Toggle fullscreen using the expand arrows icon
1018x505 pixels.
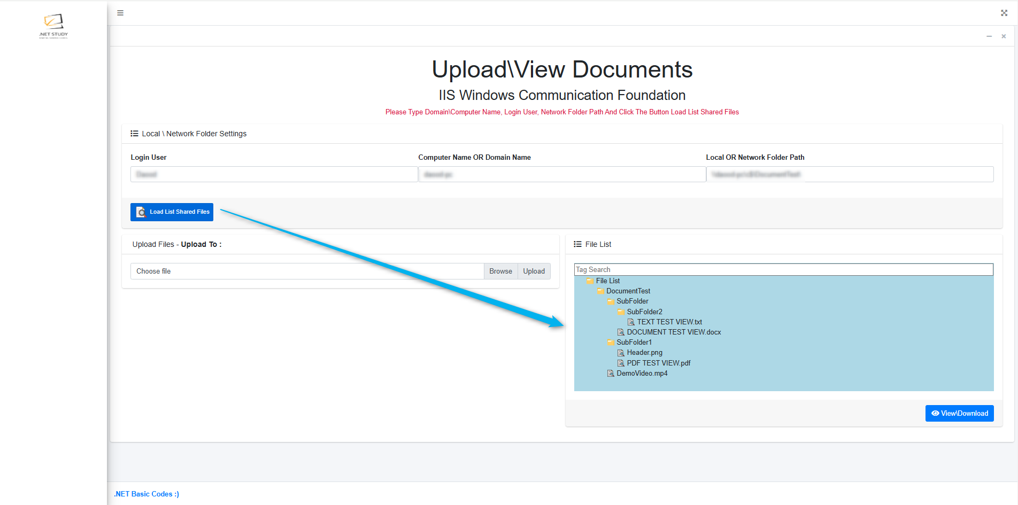[x=1004, y=12]
